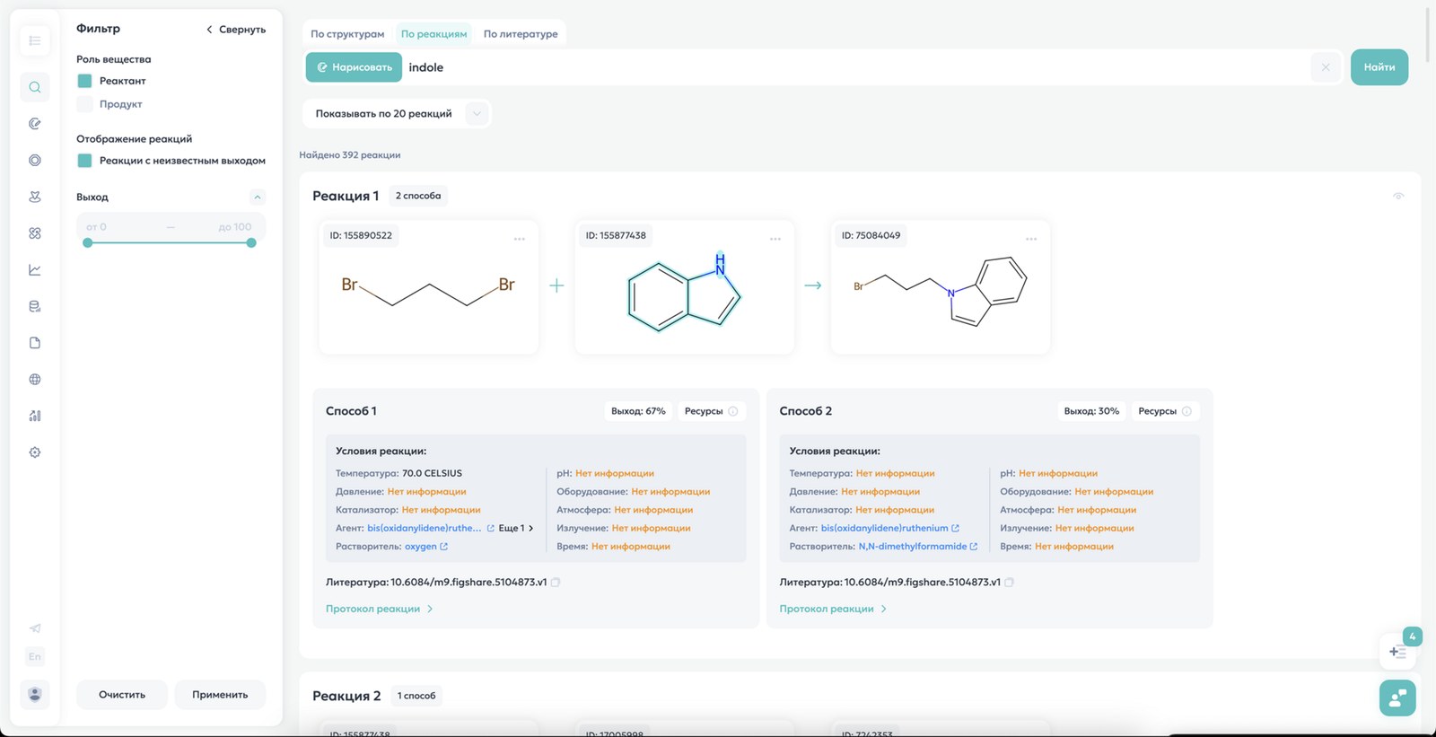Open the database icon in sidebar
The height and width of the screenshot is (737, 1436).
click(35, 306)
